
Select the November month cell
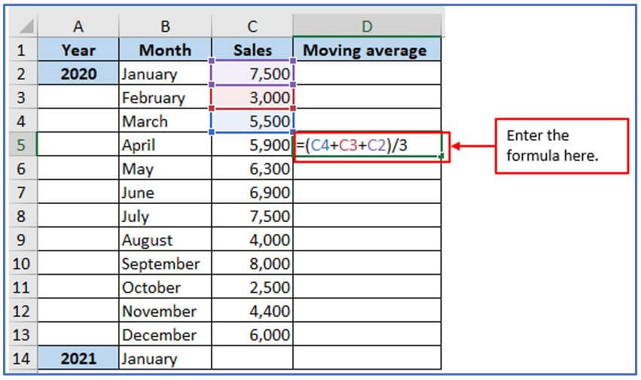[165, 311]
